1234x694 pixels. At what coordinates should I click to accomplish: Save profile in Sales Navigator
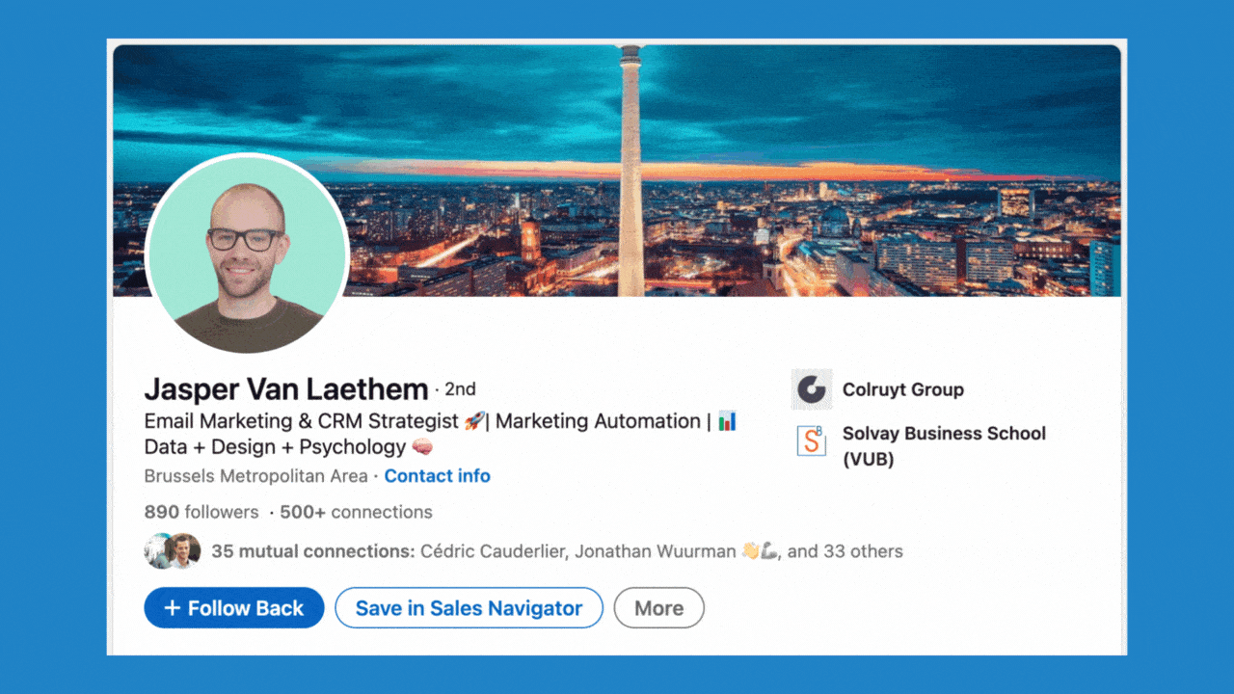(469, 608)
